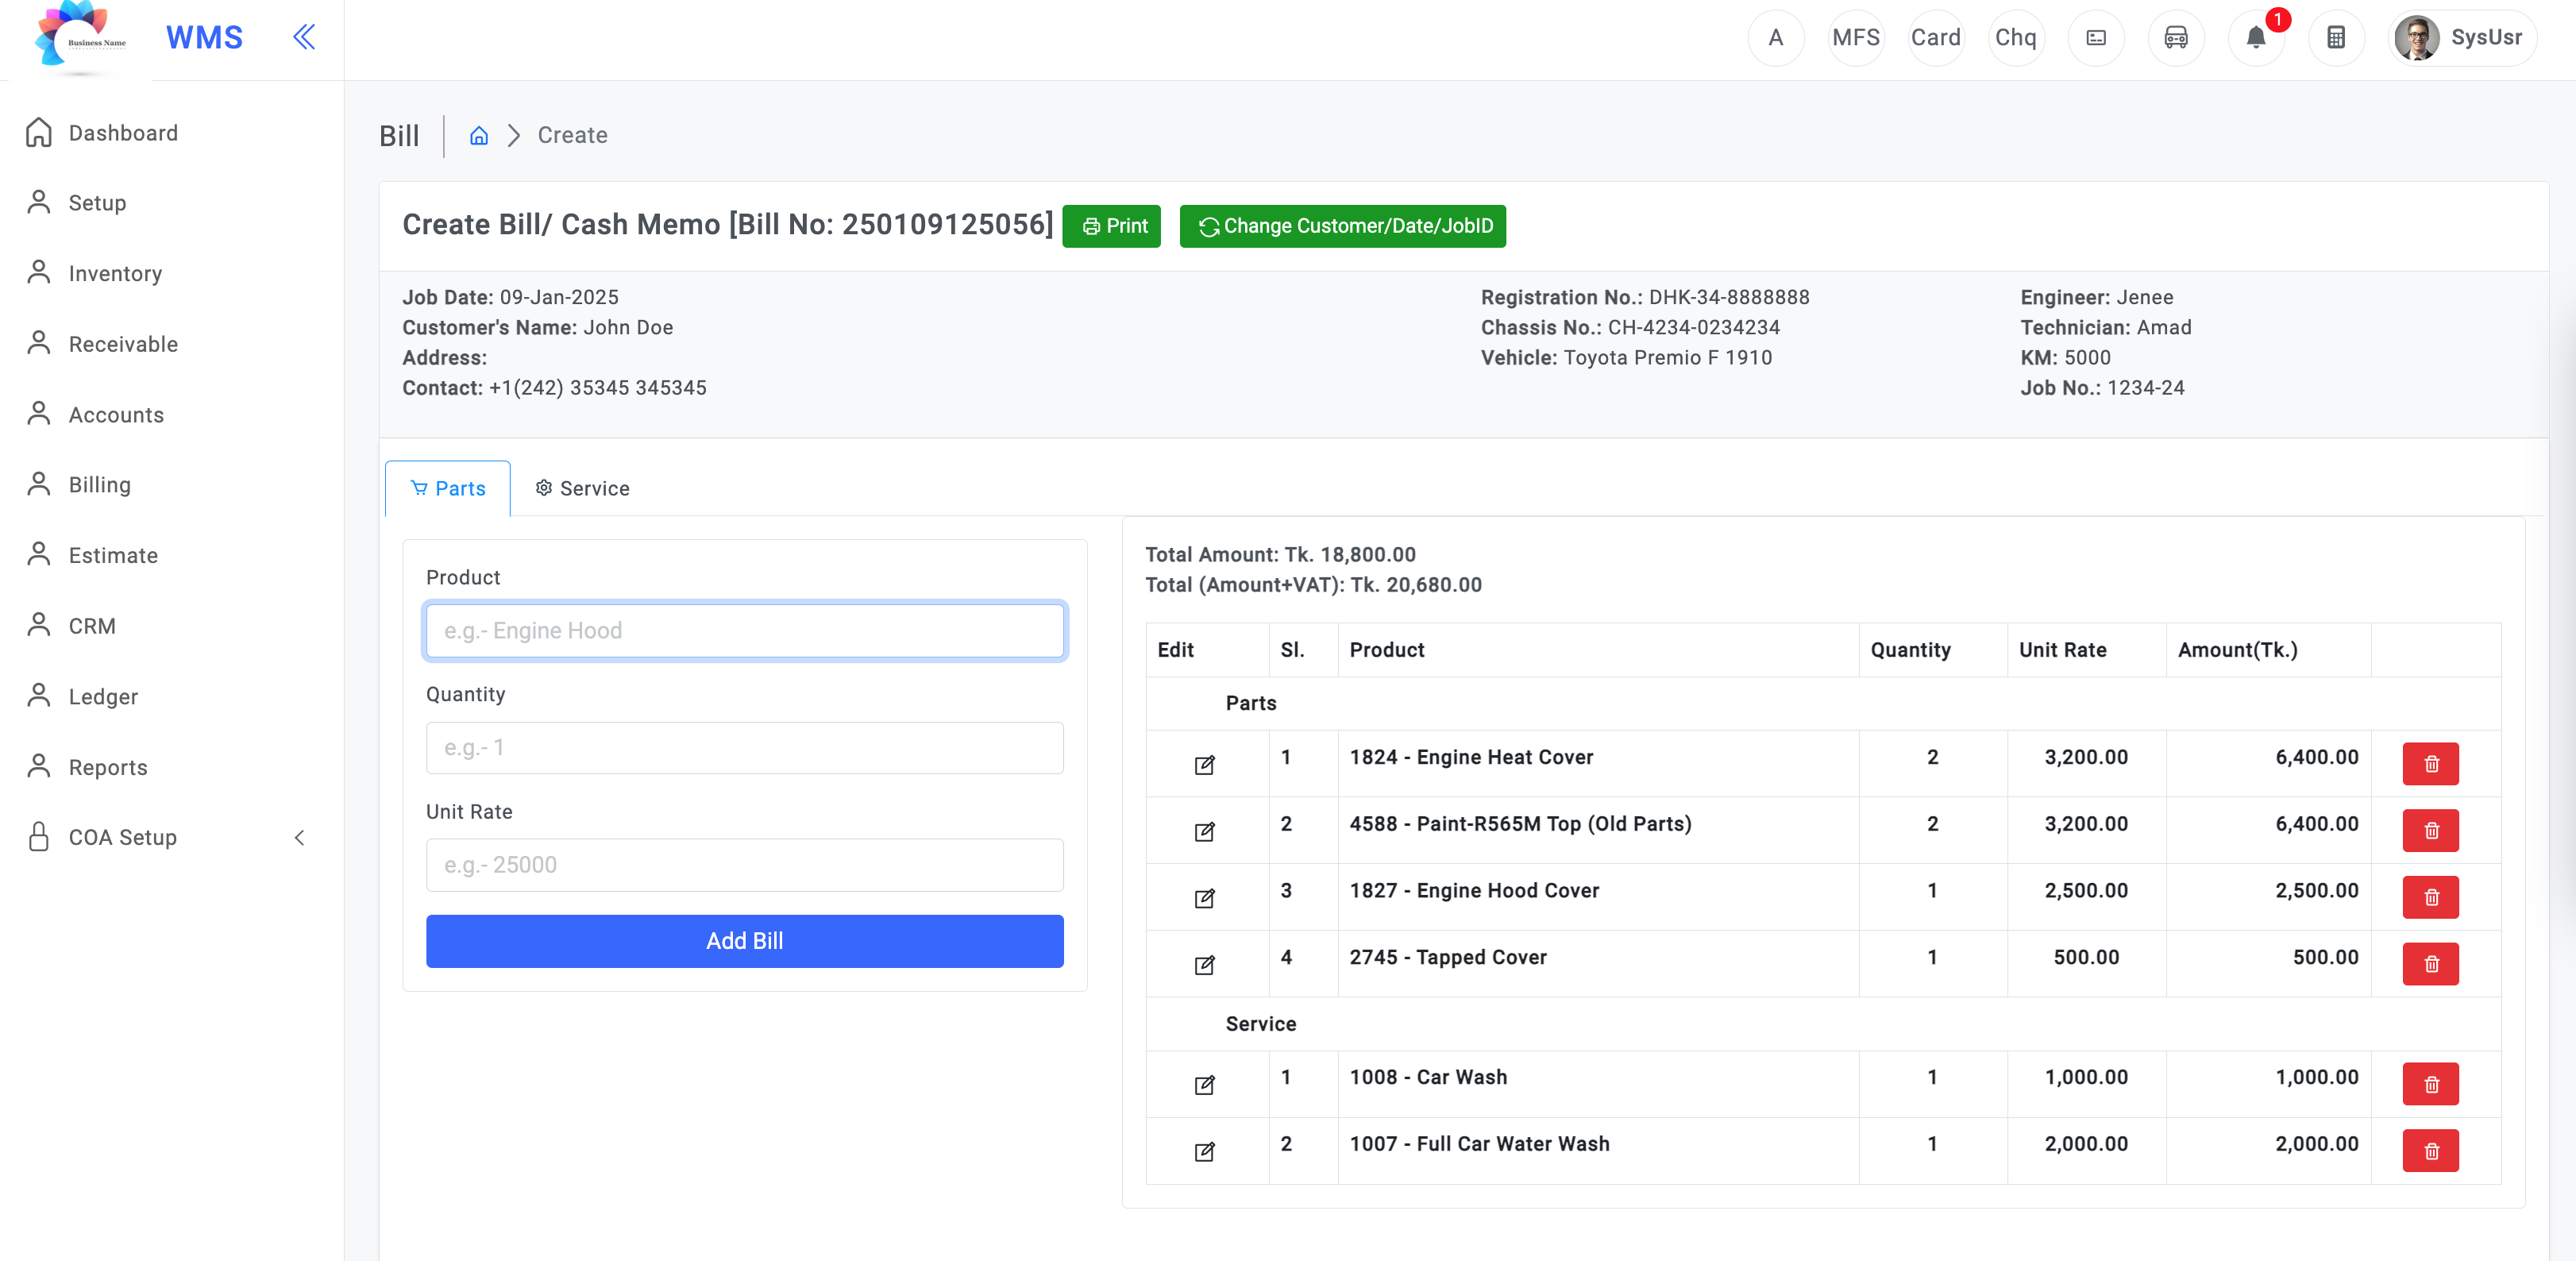
Task: Edit the Tapped Cover line item
Action: (1205, 965)
